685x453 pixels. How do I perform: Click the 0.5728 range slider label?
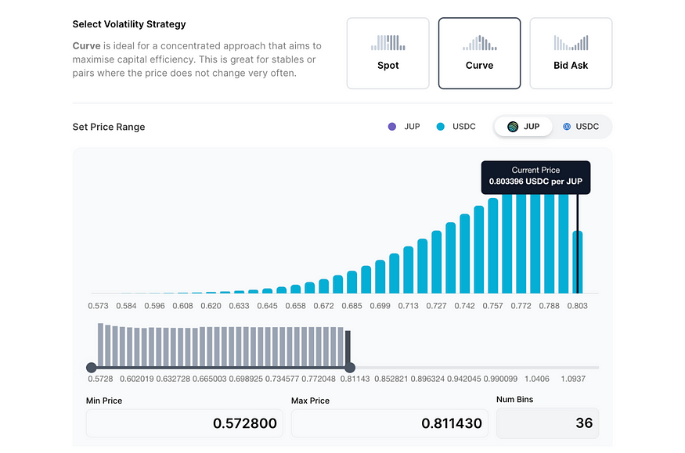point(100,379)
